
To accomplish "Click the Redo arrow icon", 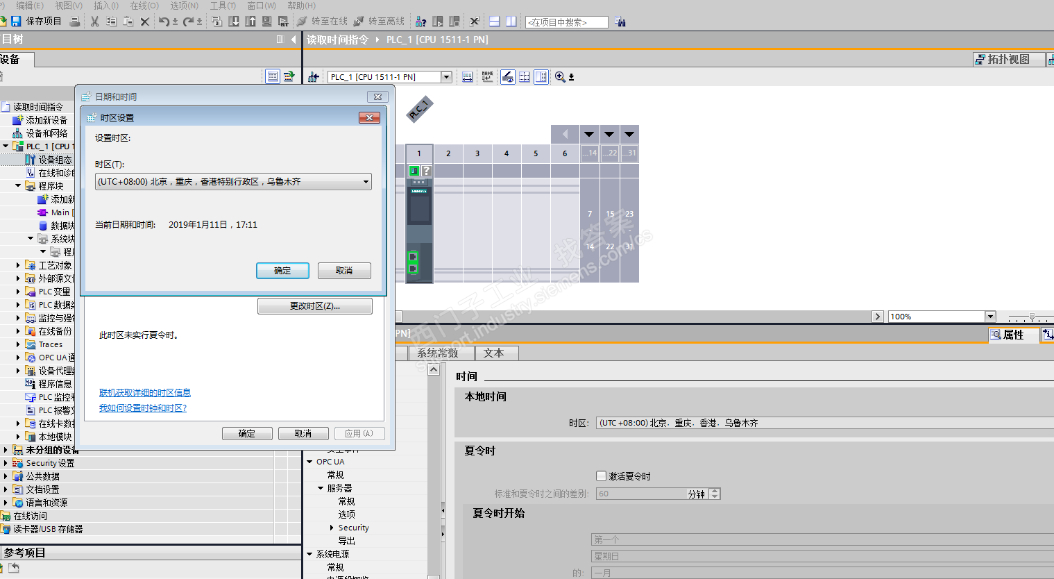I will click(188, 22).
